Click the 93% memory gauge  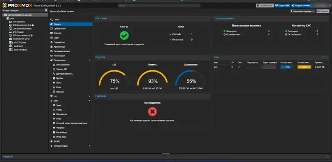pos(153,78)
